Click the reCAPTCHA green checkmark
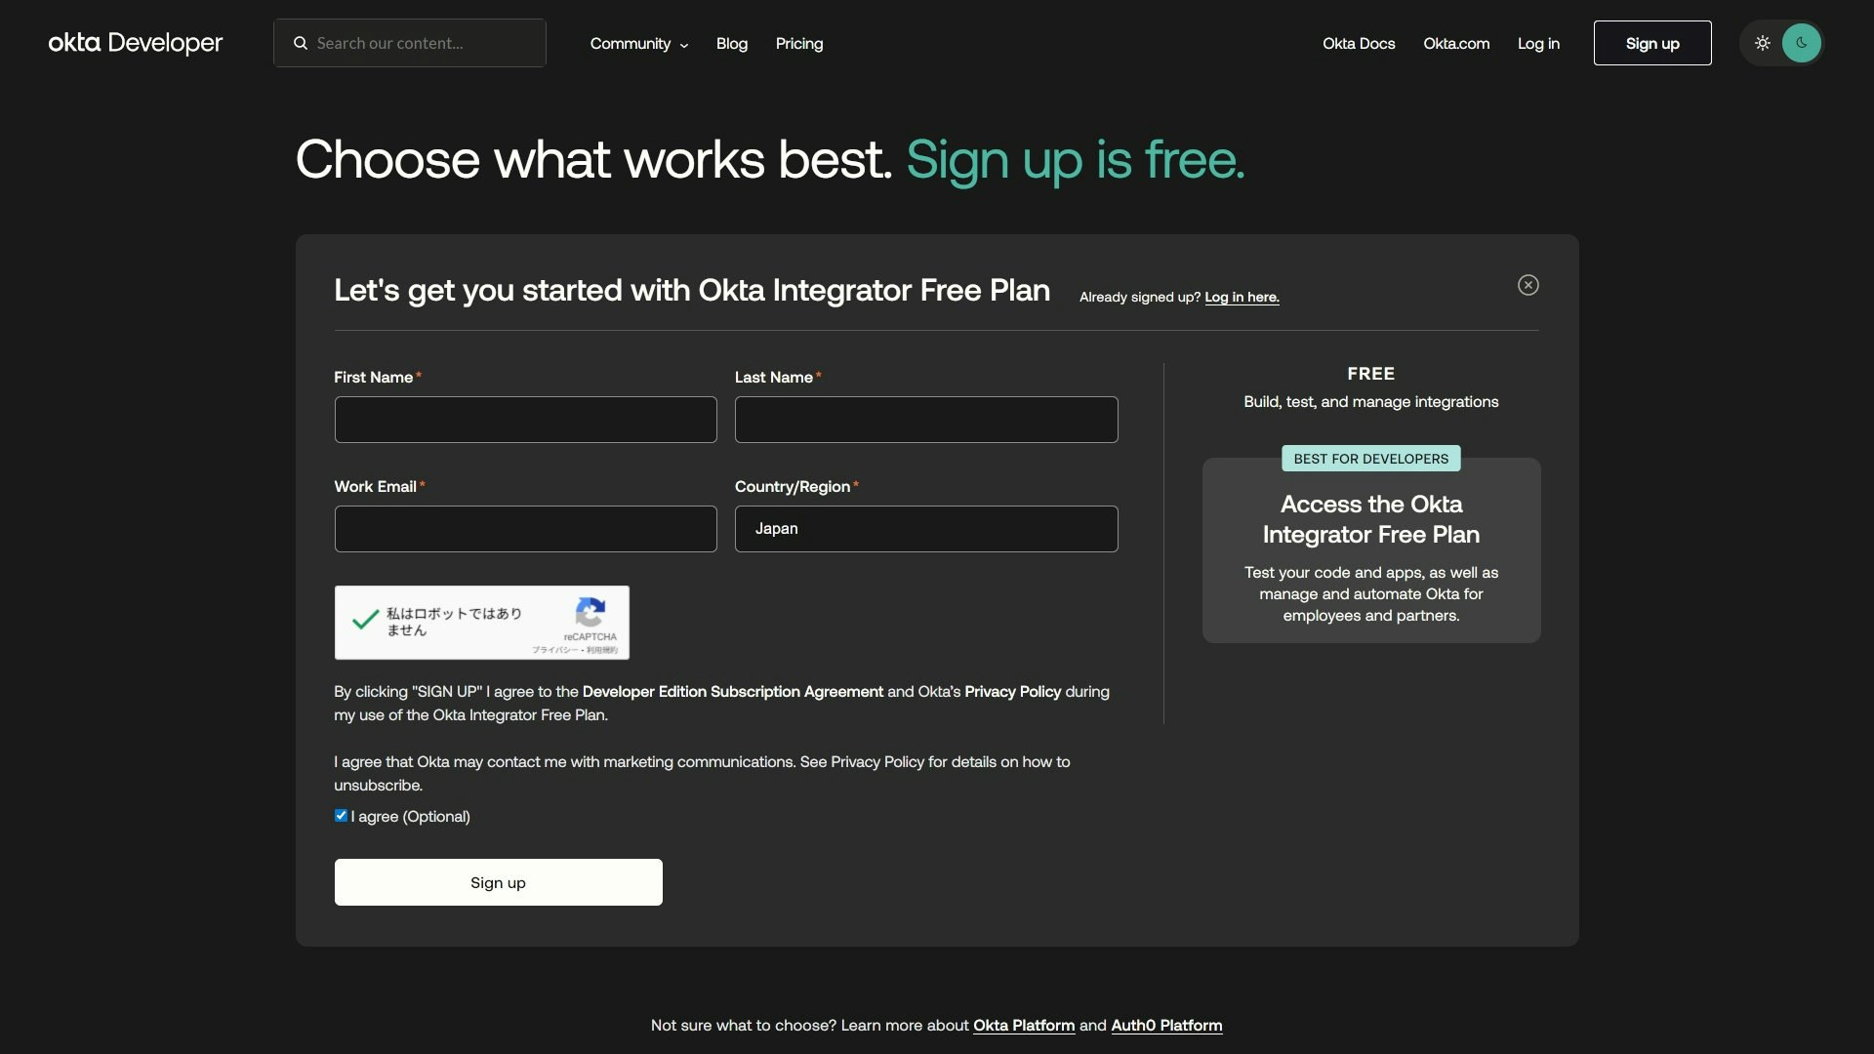Image resolution: width=1874 pixels, height=1054 pixels. tap(365, 620)
